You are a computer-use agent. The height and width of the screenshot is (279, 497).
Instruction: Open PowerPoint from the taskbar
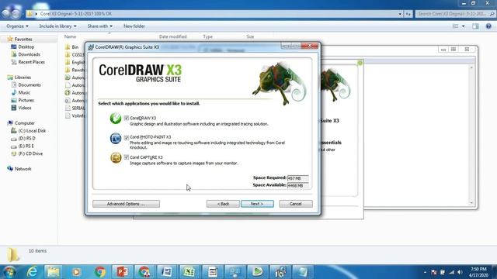pyautogui.click(x=122, y=272)
